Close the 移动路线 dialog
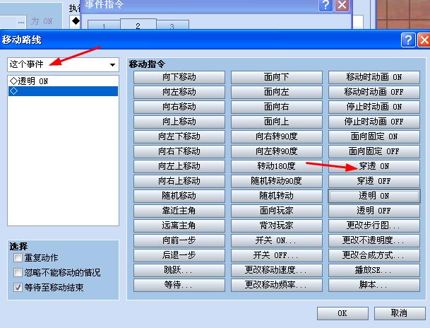Viewport: 430px width, 328px height. point(424,40)
